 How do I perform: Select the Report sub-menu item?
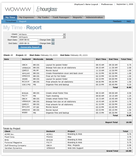click(x=23, y=21)
